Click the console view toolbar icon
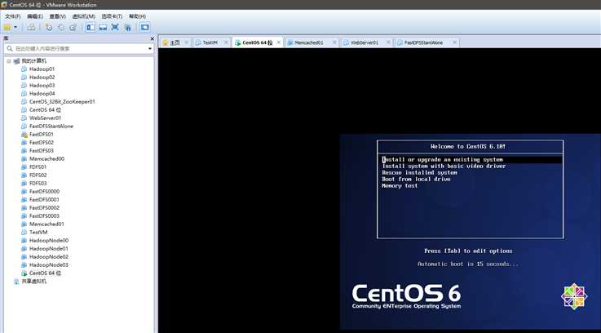 click(144, 27)
